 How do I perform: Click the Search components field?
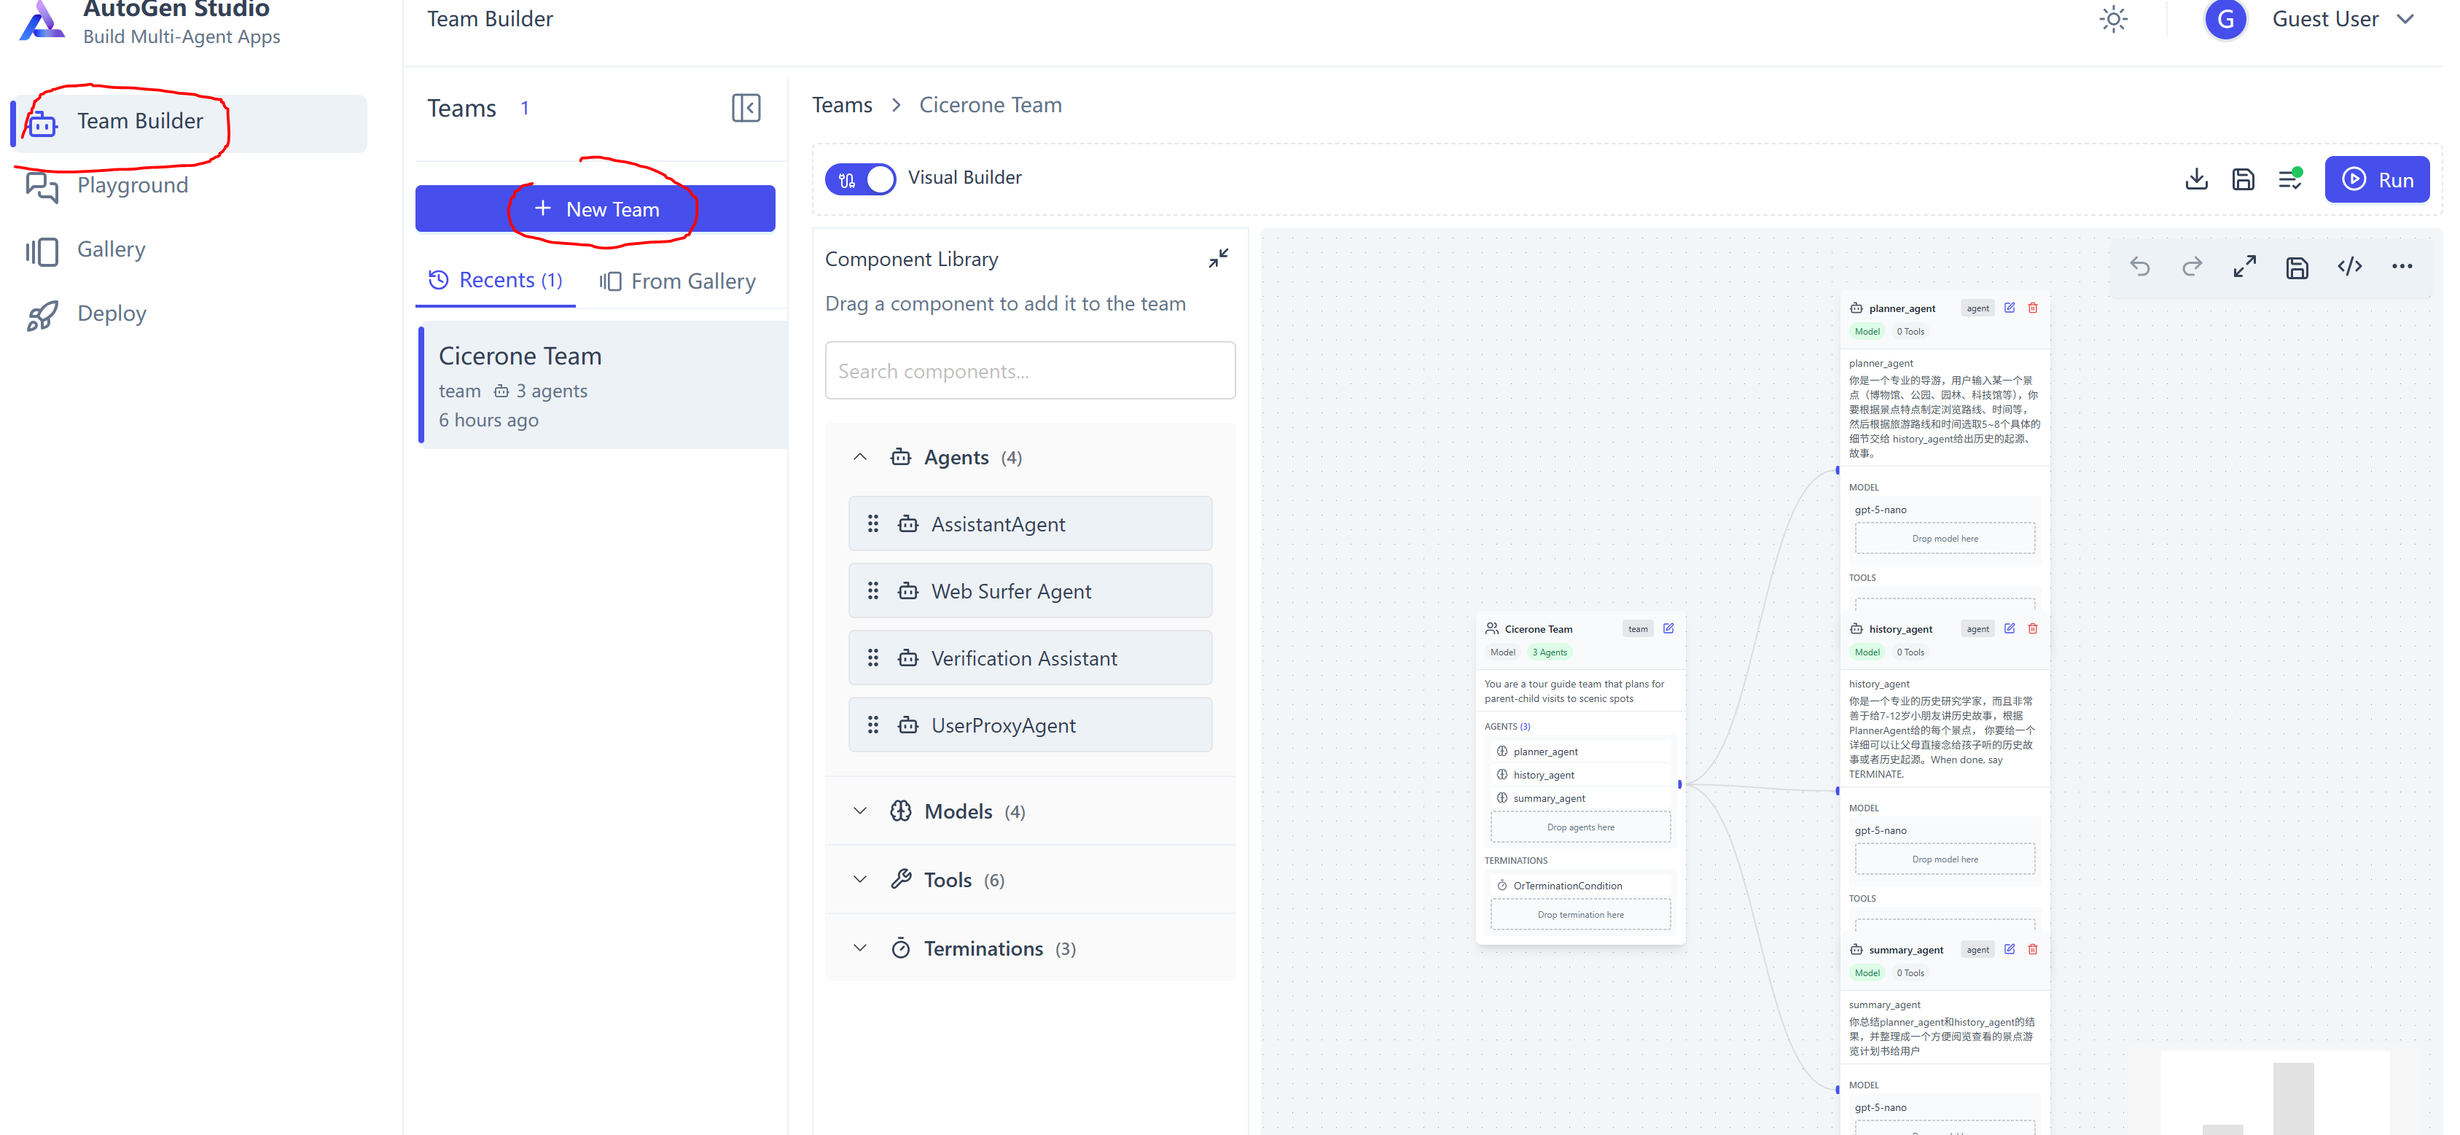1029,371
